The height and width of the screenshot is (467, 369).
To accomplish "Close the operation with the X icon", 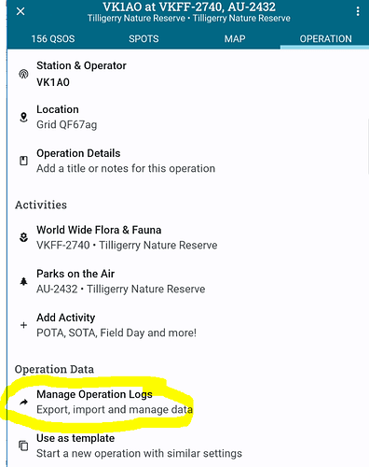I will pos(20,11).
